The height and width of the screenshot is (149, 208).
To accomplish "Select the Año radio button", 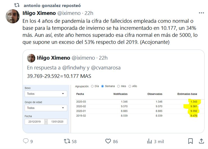I will coord(130,86).
